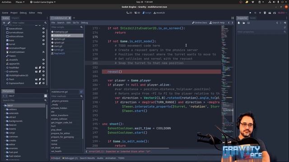This screenshot has height=162, width=289.
Task: Click the Filter properties field in Inspector
Action: click(x=261, y=32)
